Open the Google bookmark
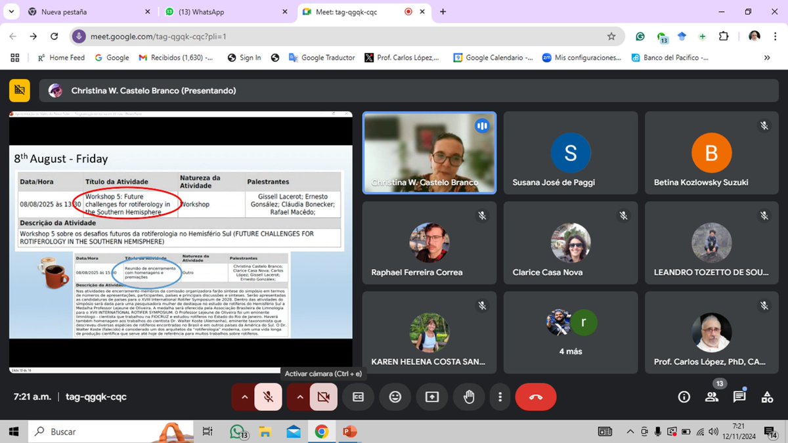This screenshot has height=443, width=788. click(x=112, y=58)
